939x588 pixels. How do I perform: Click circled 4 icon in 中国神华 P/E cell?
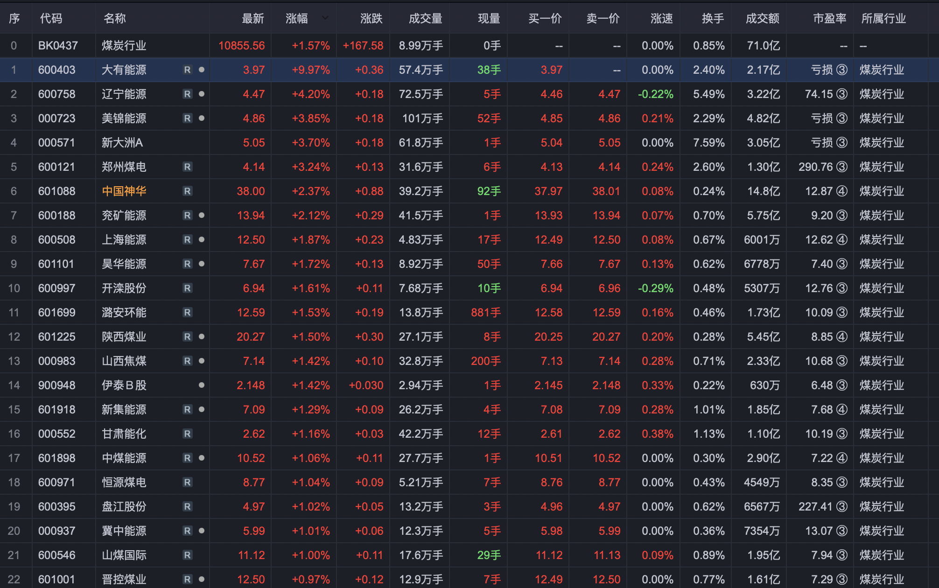842,191
